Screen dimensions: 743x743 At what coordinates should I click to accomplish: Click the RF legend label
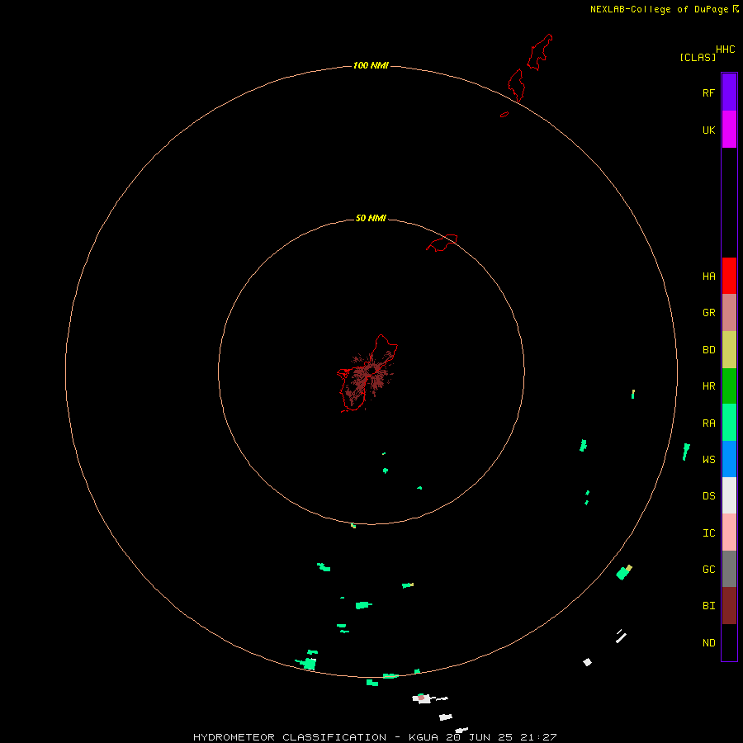tap(708, 92)
